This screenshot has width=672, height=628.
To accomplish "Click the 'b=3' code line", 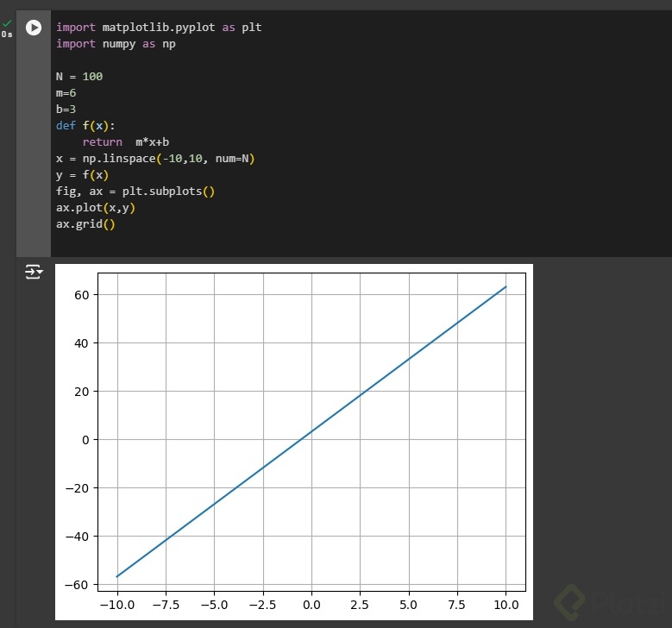I will tap(66, 110).
